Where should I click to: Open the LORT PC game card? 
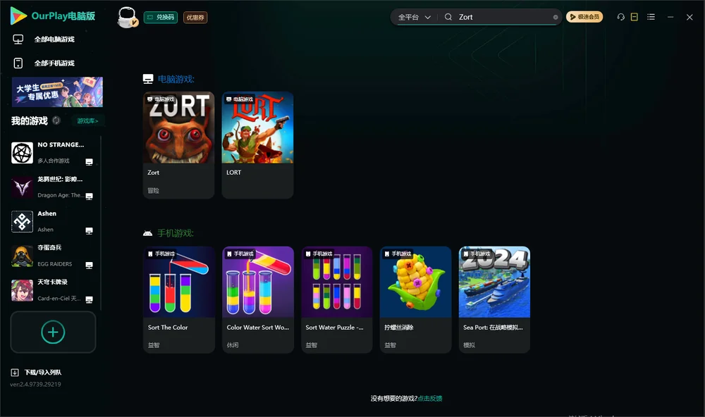pyautogui.click(x=257, y=145)
